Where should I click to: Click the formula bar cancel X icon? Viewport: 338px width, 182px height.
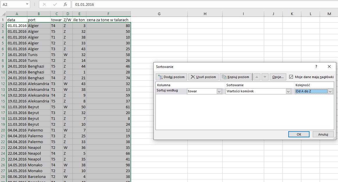click(44, 4)
